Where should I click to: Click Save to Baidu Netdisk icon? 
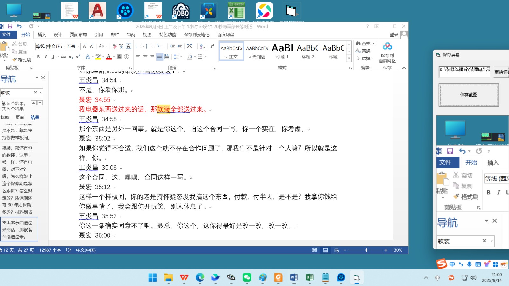pos(387,52)
